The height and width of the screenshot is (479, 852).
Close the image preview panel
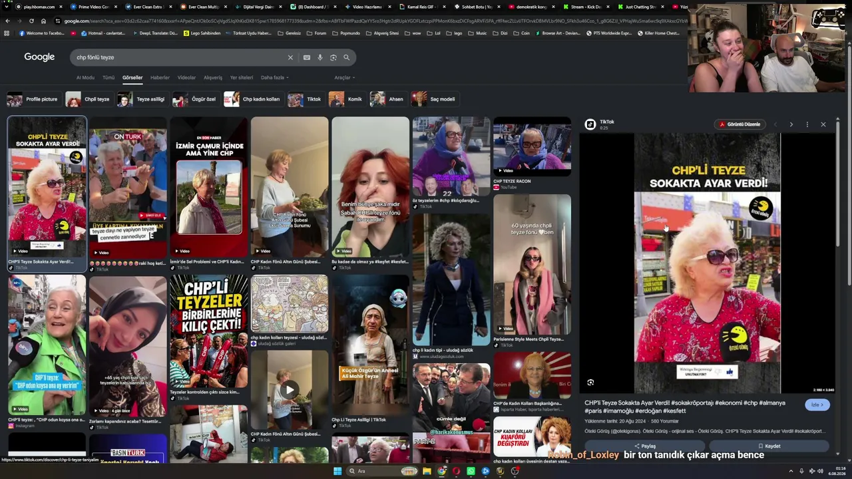(x=823, y=124)
